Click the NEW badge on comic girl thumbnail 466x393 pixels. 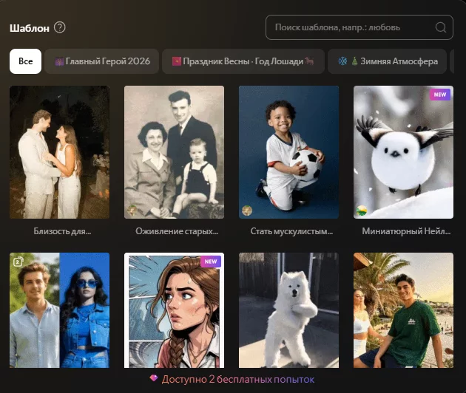211,262
